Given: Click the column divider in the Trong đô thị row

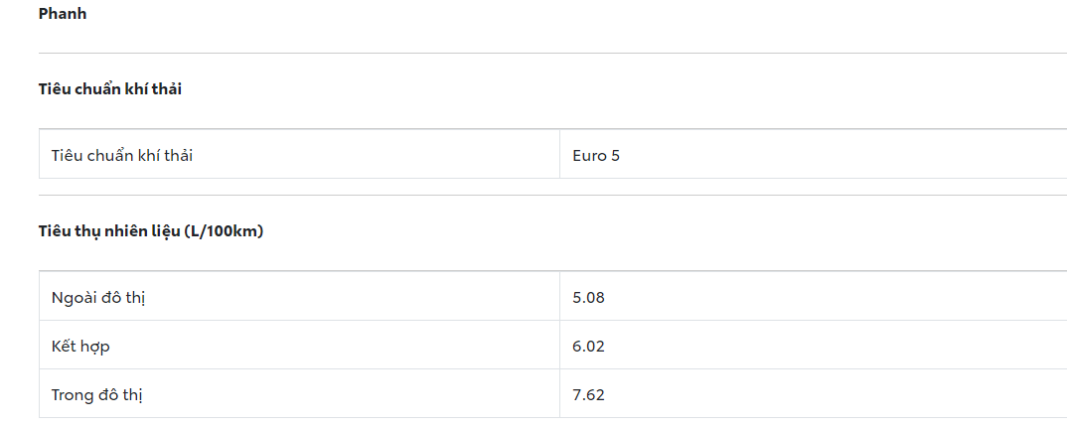Looking at the screenshot, I should pos(559,394).
